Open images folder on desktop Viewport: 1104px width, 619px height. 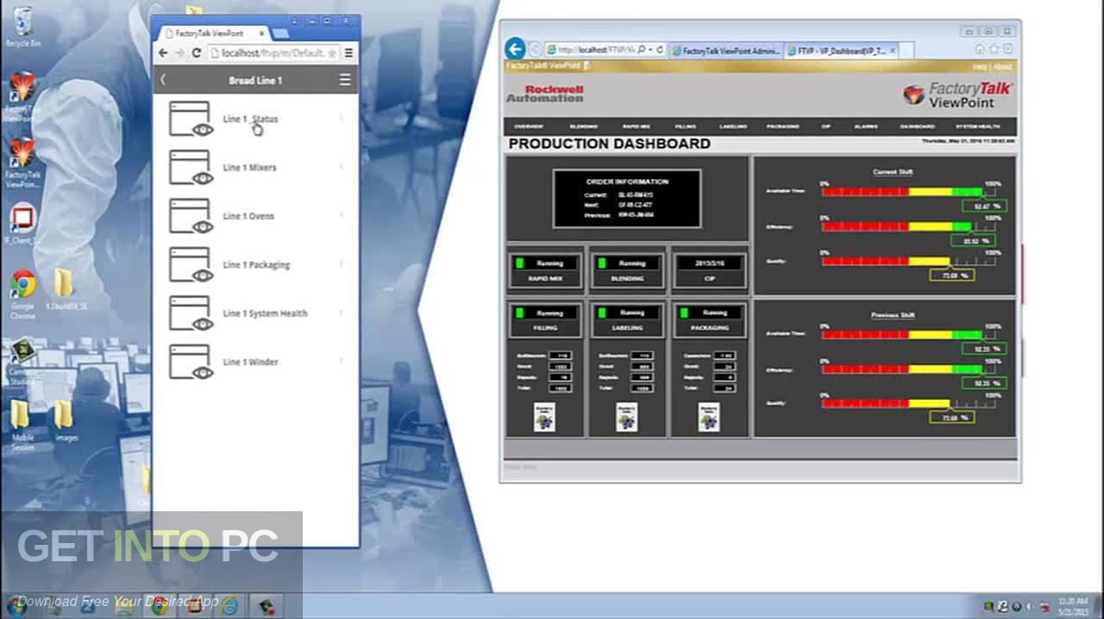tap(66, 422)
